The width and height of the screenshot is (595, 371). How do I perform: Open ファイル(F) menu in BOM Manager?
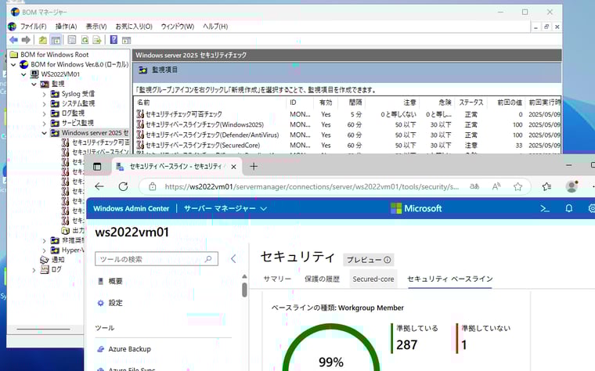tap(33, 26)
